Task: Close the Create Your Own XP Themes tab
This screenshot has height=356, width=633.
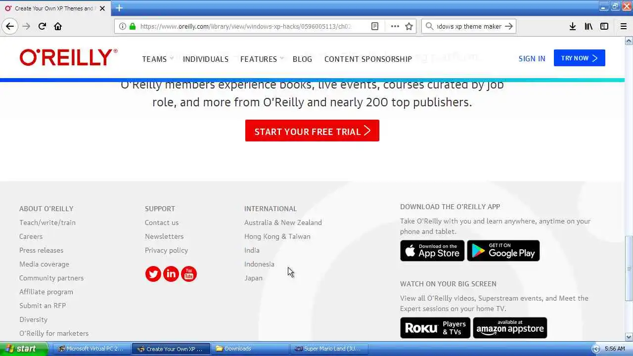Action: click(102, 8)
